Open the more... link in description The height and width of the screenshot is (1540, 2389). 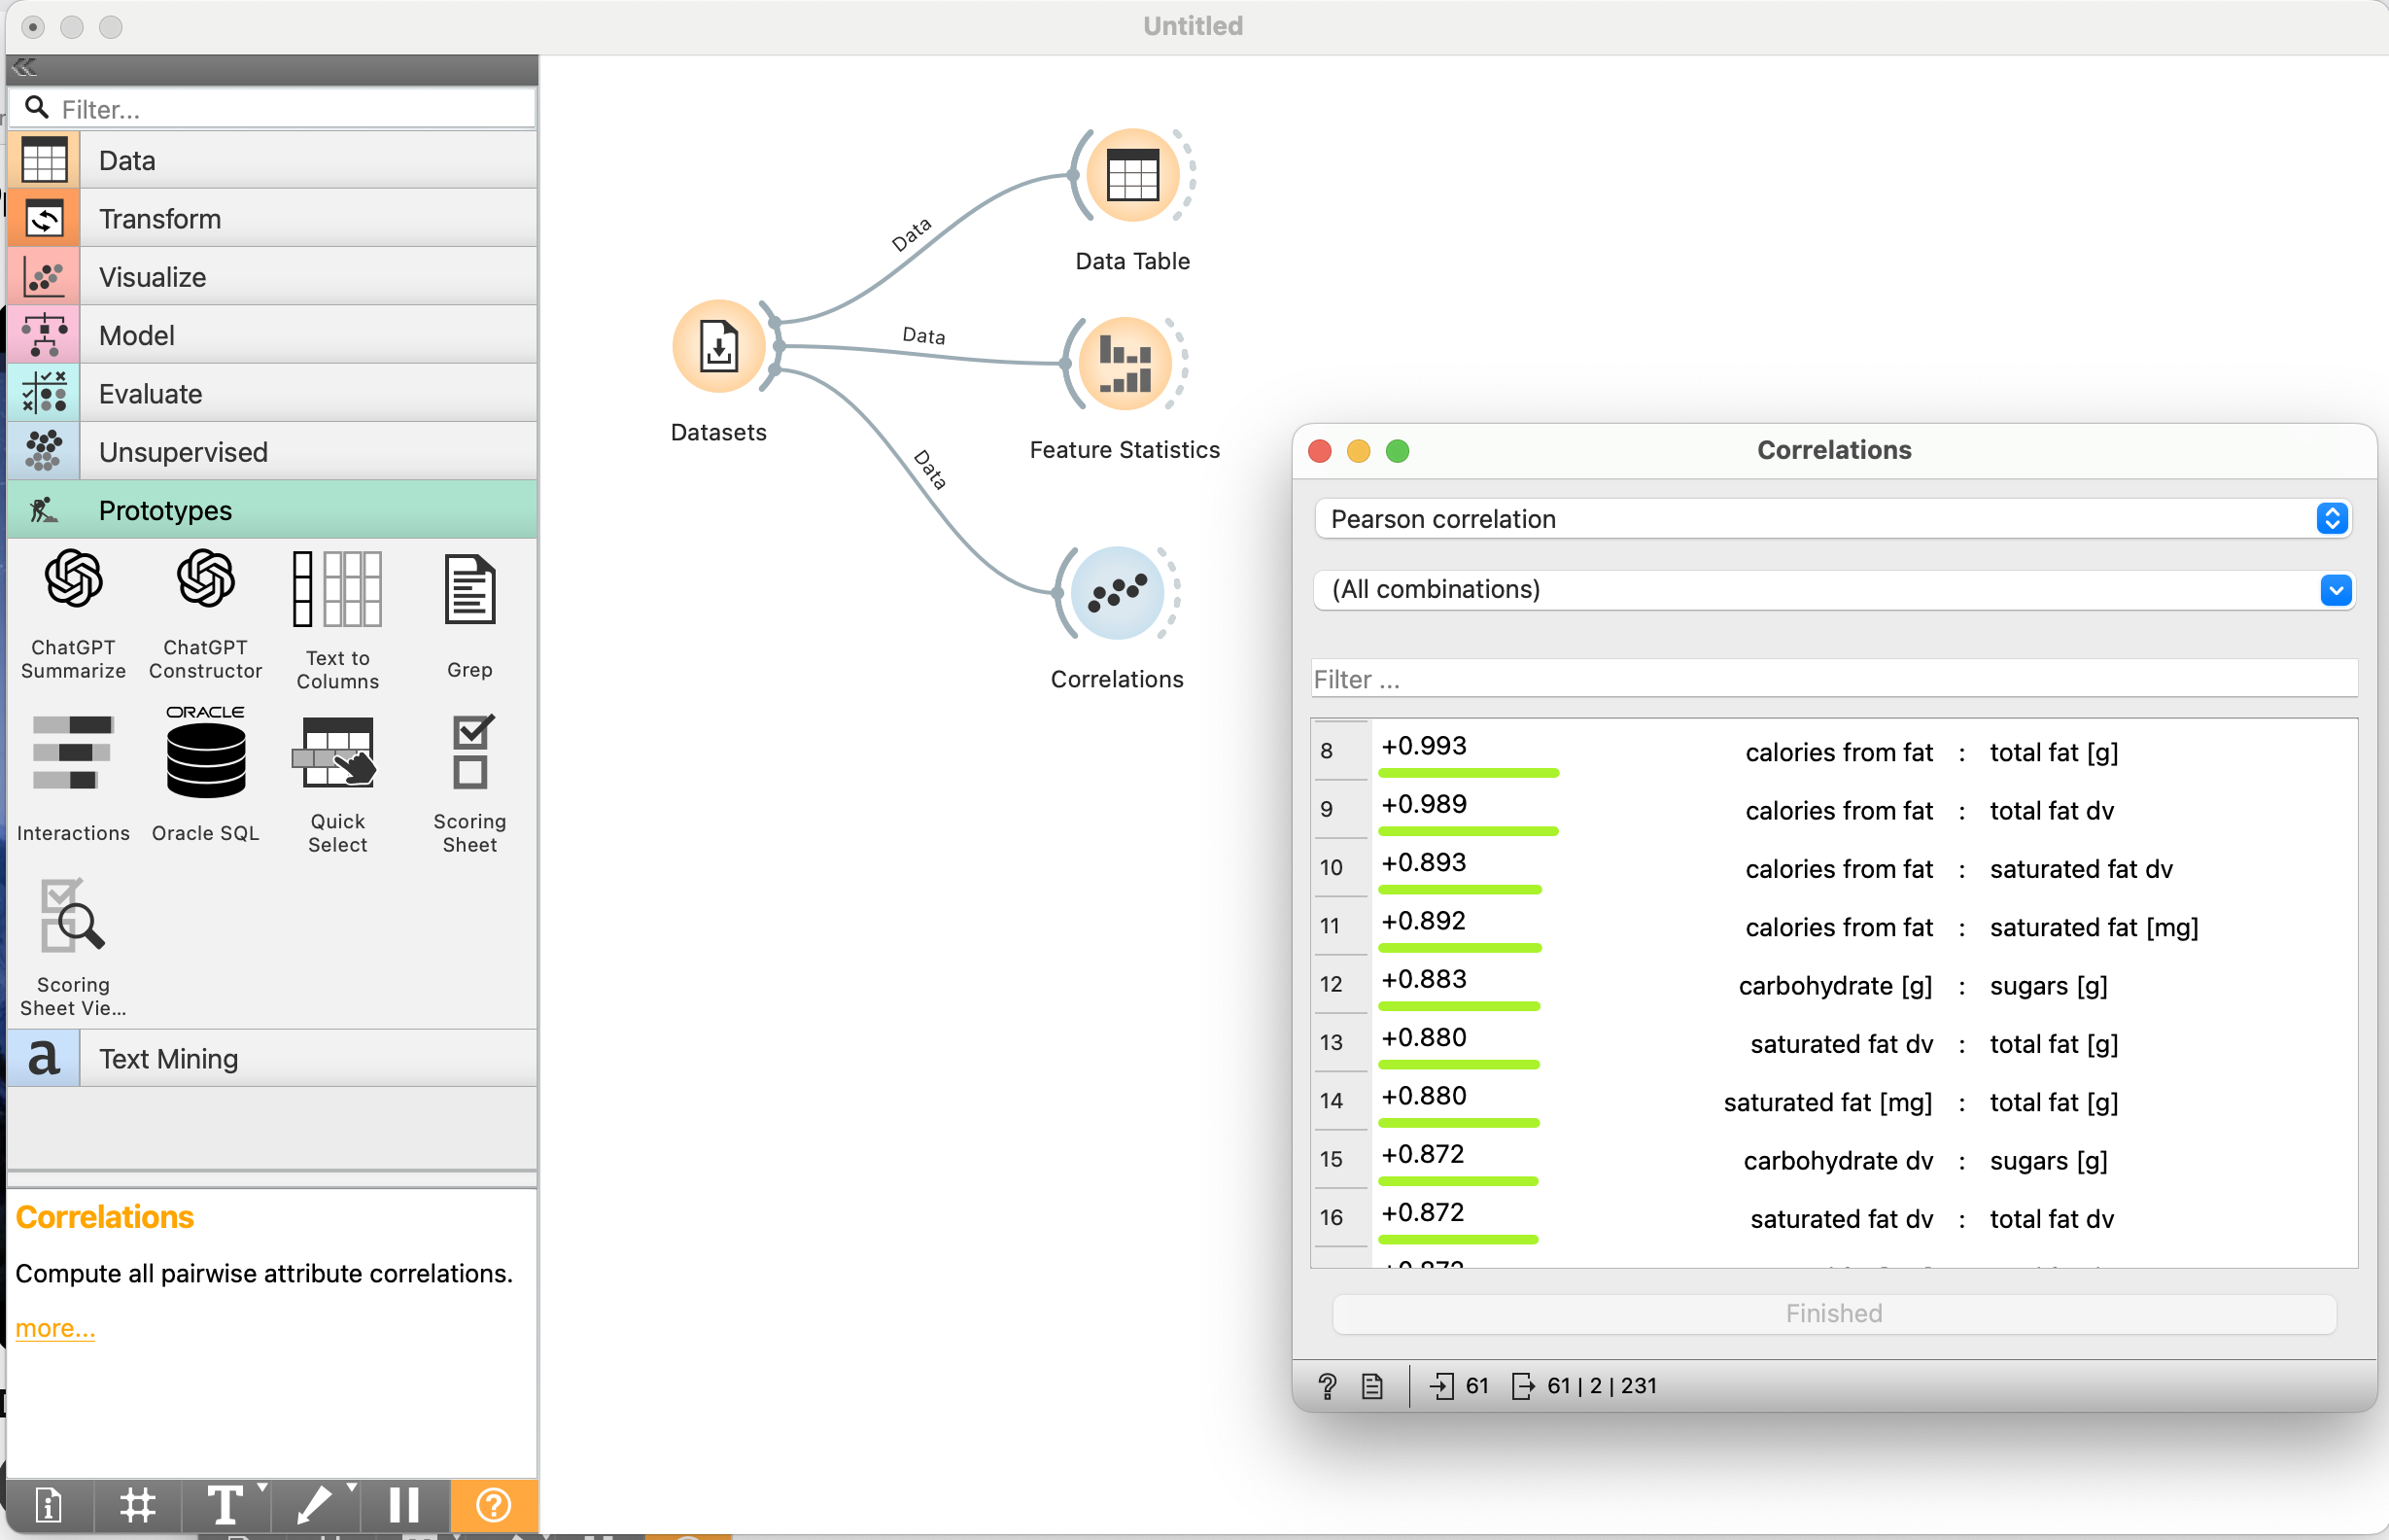(55, 1328)
